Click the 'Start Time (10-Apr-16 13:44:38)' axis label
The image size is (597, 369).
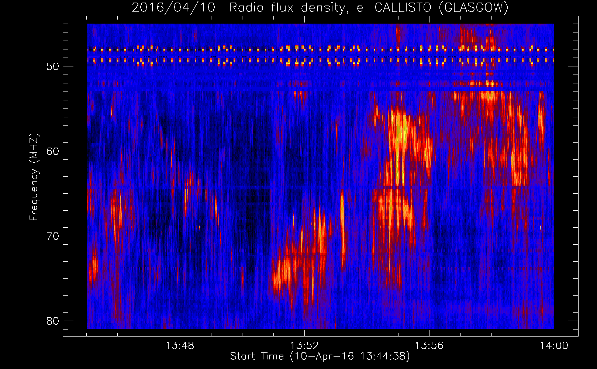point(320,356)
